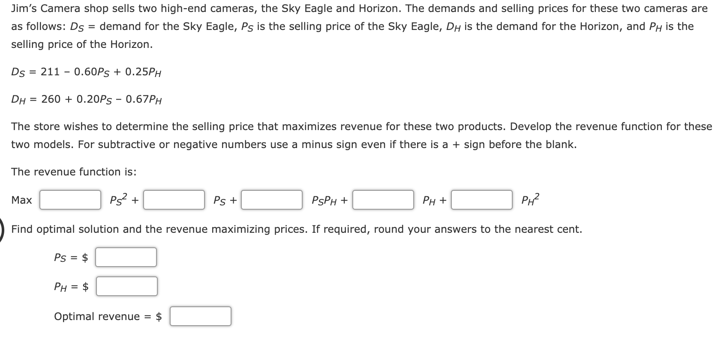715x350 pixels.
Task: Click the "Jim's Camera shop" opening sentence
Action: pos(359,9)
